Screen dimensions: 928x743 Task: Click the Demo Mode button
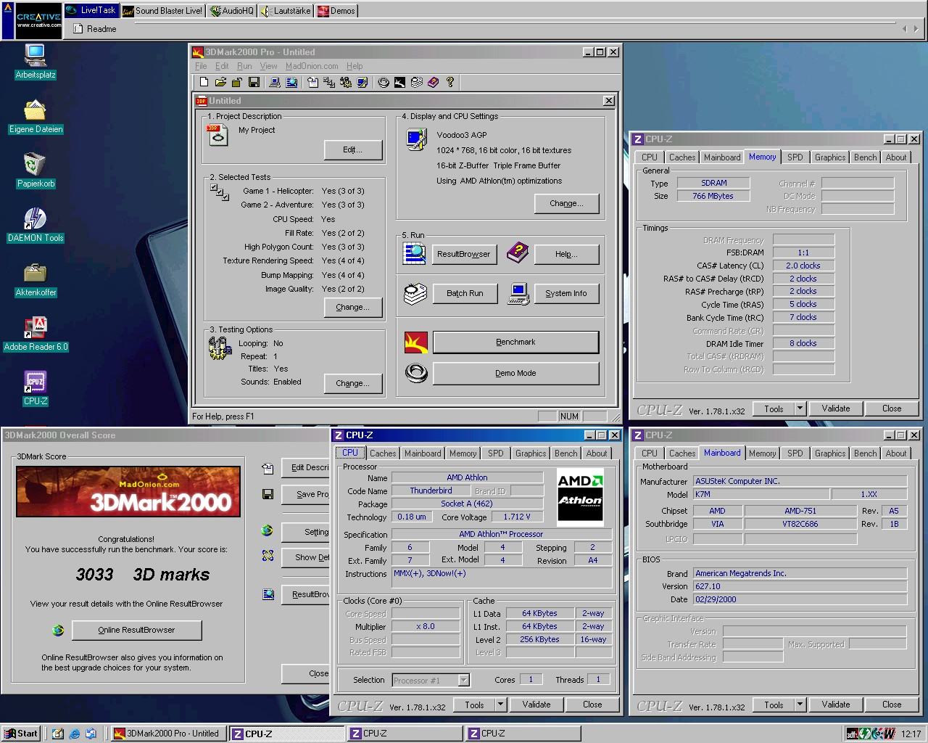[x=515, y=373]
